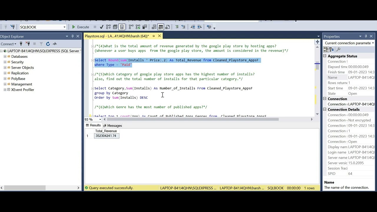Toggle Include Actual Execution Plan
Viewport: 377px width, 212px height.
(131, 27)
